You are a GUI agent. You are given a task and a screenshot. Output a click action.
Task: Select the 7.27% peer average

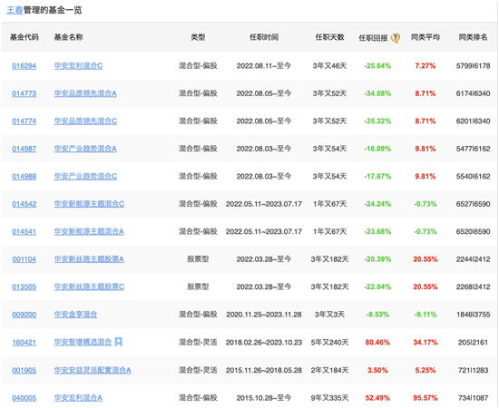[x=426, y=66]
